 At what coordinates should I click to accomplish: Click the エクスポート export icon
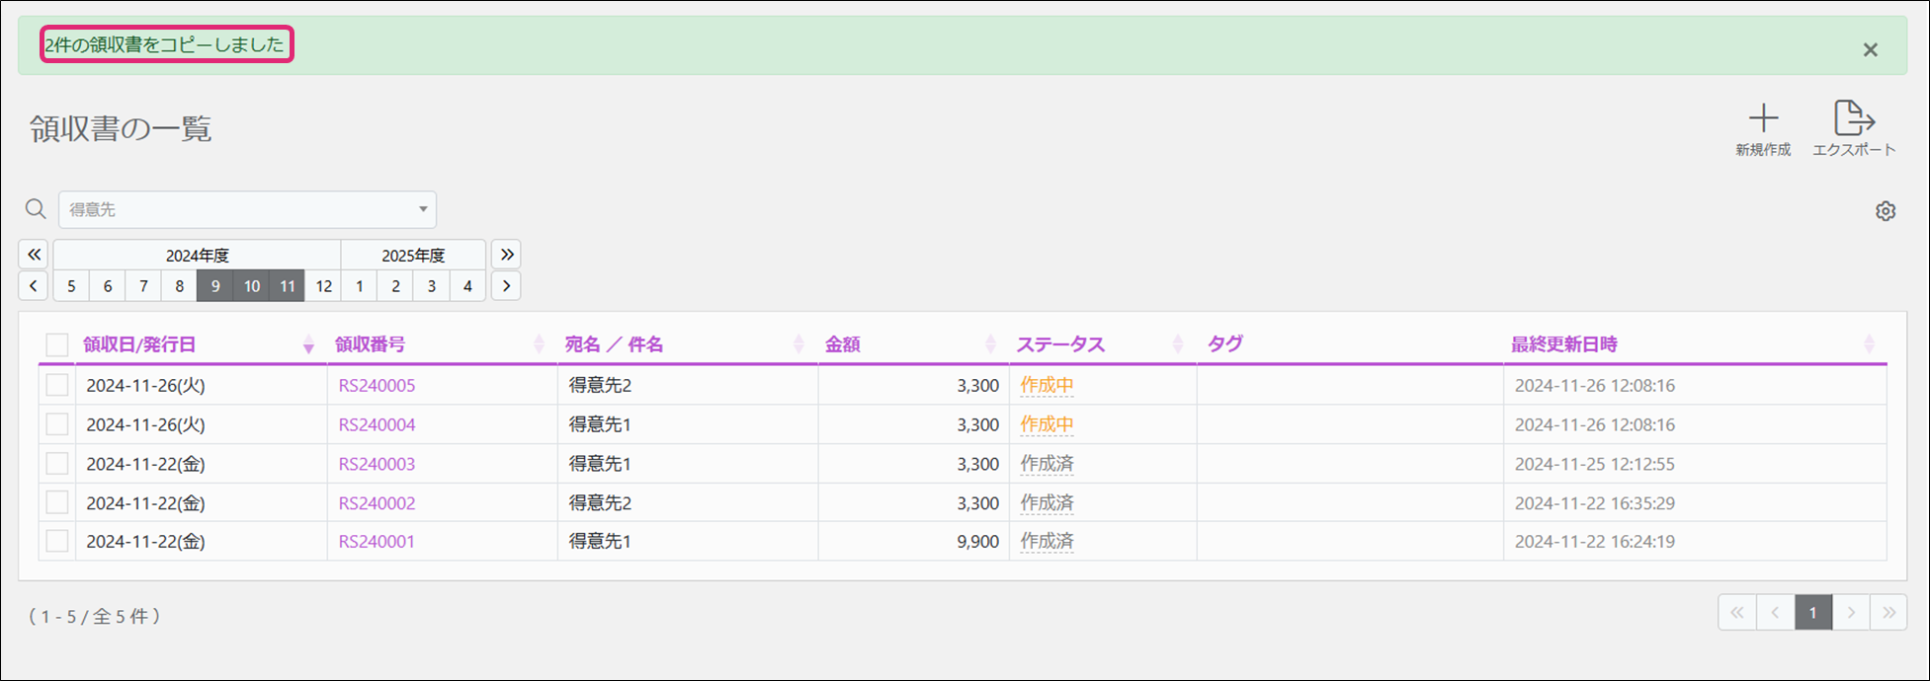point(1853,120)
